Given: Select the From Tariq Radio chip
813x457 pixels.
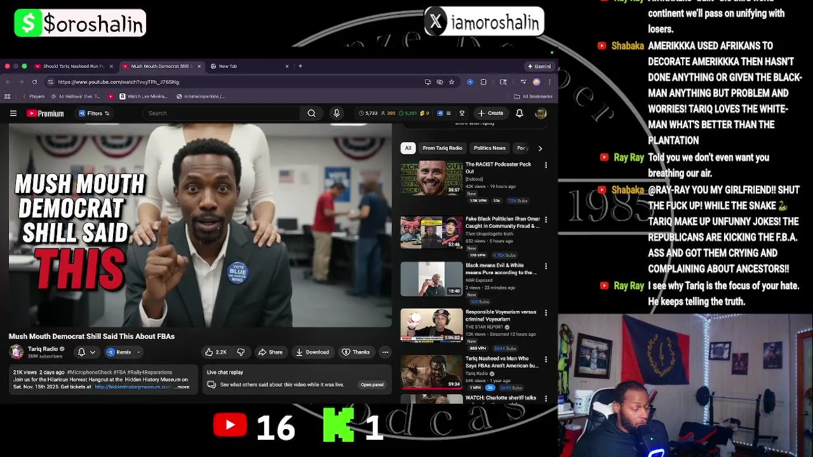Looking at the screenshot, I should point(443,148).
